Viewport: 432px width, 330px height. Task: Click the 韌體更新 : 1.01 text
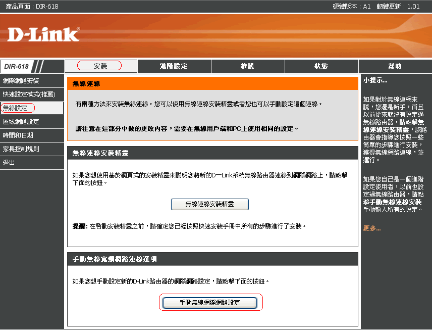coord(398,7)
